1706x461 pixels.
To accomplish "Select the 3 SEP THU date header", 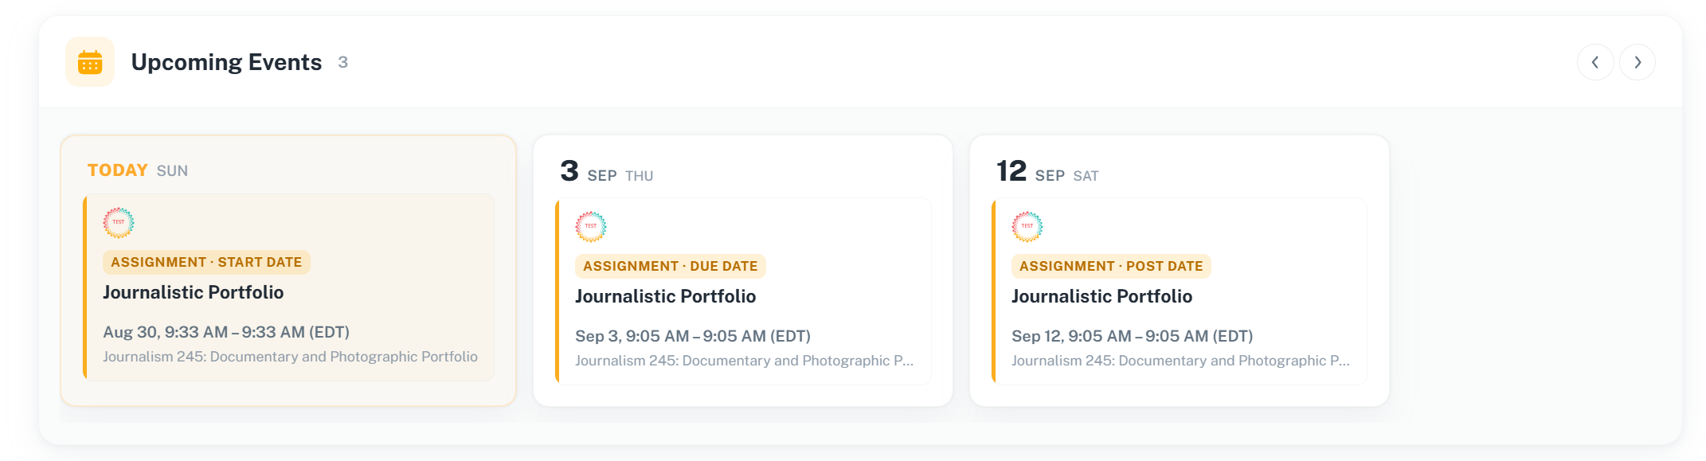I will tap(607, 171).
